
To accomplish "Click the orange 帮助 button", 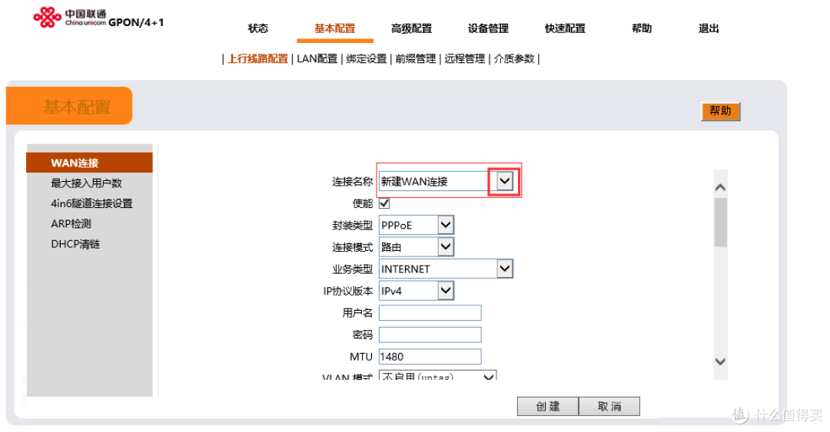I will click(720, 111).
